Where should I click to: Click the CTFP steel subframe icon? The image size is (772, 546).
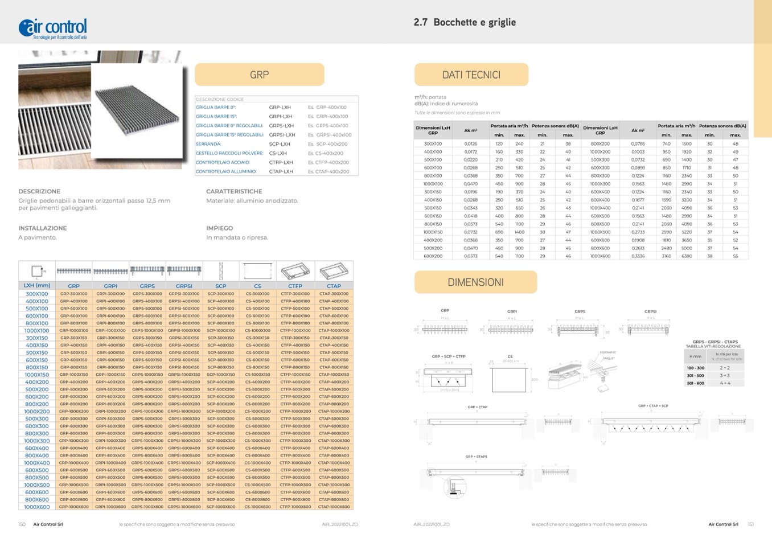click(295, 271)
